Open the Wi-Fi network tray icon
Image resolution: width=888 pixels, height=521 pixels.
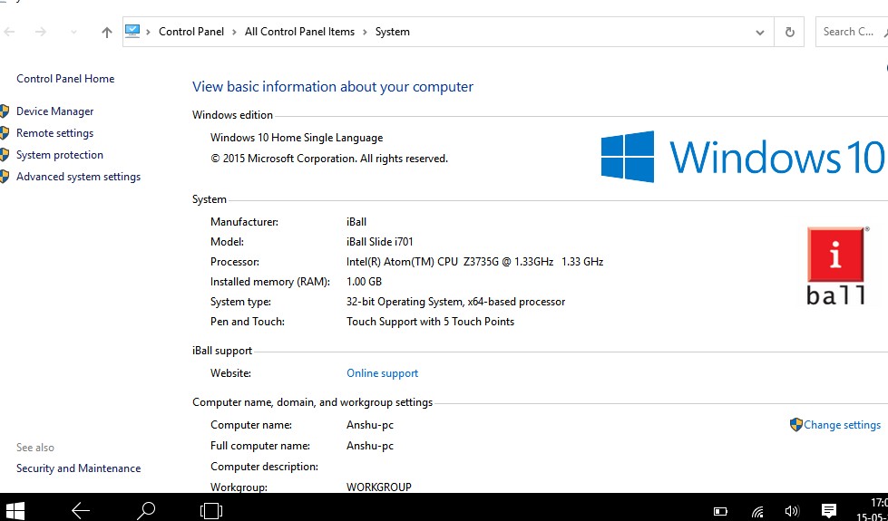756,511
